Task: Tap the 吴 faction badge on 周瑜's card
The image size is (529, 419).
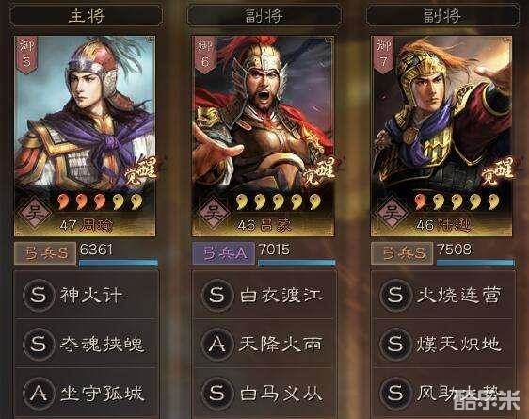Action: tap(35, 213)
